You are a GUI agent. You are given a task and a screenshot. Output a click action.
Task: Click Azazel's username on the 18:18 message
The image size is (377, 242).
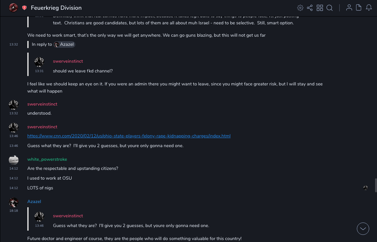34,202
